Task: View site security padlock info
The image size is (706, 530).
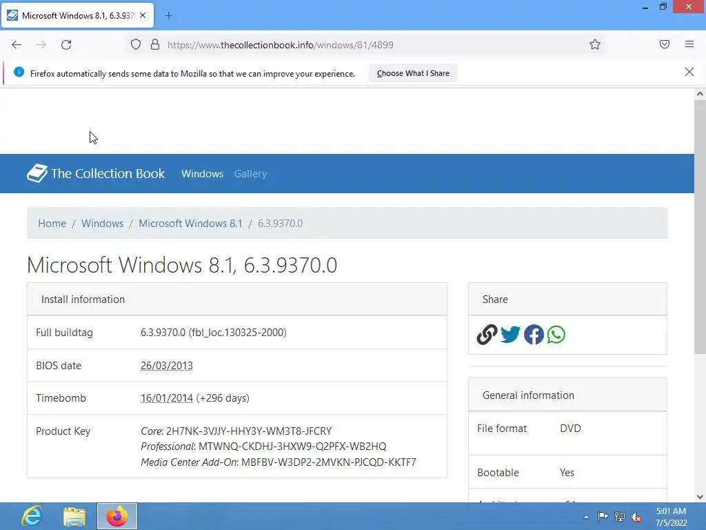Action: 155,45
